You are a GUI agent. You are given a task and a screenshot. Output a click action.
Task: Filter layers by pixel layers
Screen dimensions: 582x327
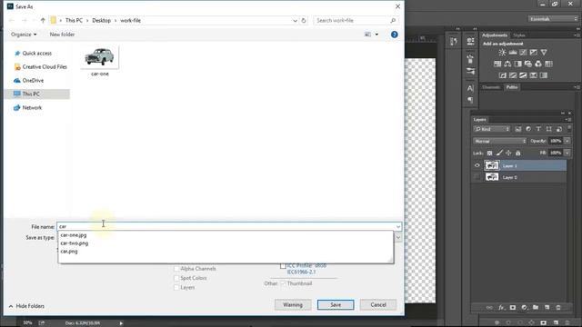click(x=517, y=129)
